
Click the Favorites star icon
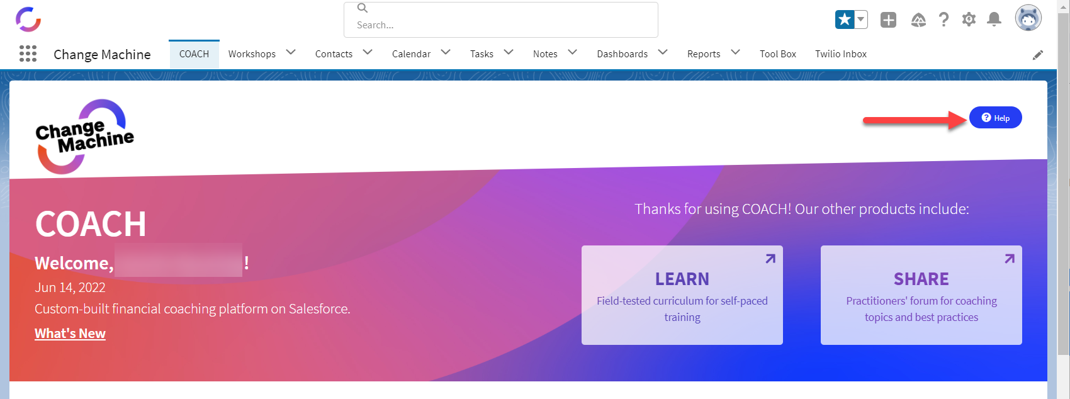(845, 20)
